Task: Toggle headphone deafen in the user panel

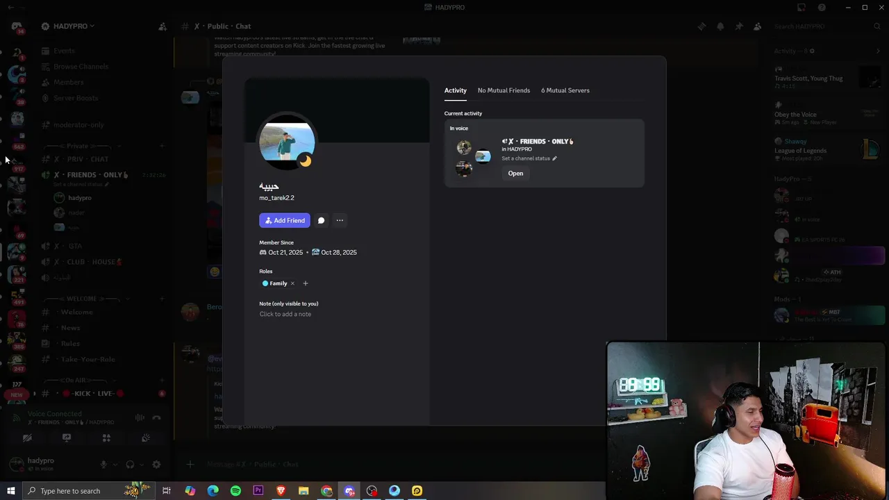Action: pyautogui.click(x=130, y=465)
